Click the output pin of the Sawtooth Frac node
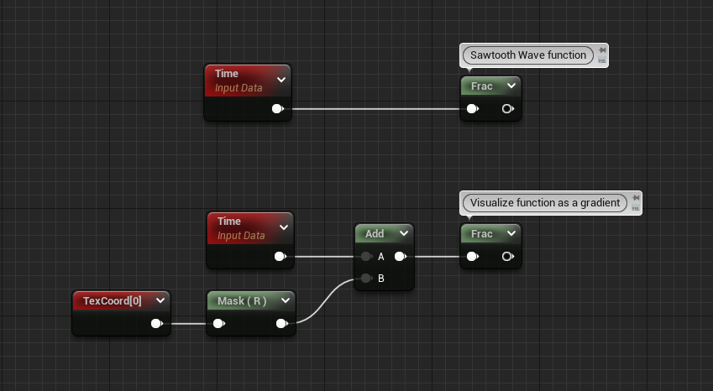Image resolution: width=713 pixels, height=391 pixels. tap(507, 108)
